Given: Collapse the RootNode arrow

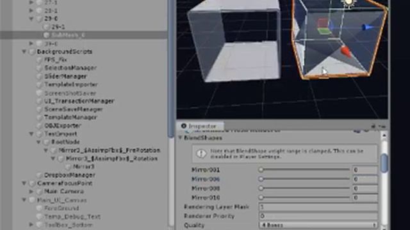Looking at the screenshot, I should coord(38,142).
